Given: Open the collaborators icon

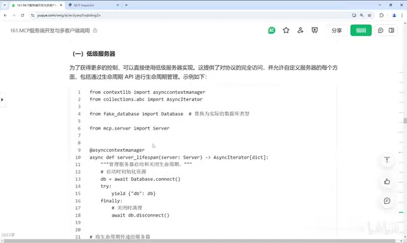Looking at the screenshot, I should (x=300, y=30).
